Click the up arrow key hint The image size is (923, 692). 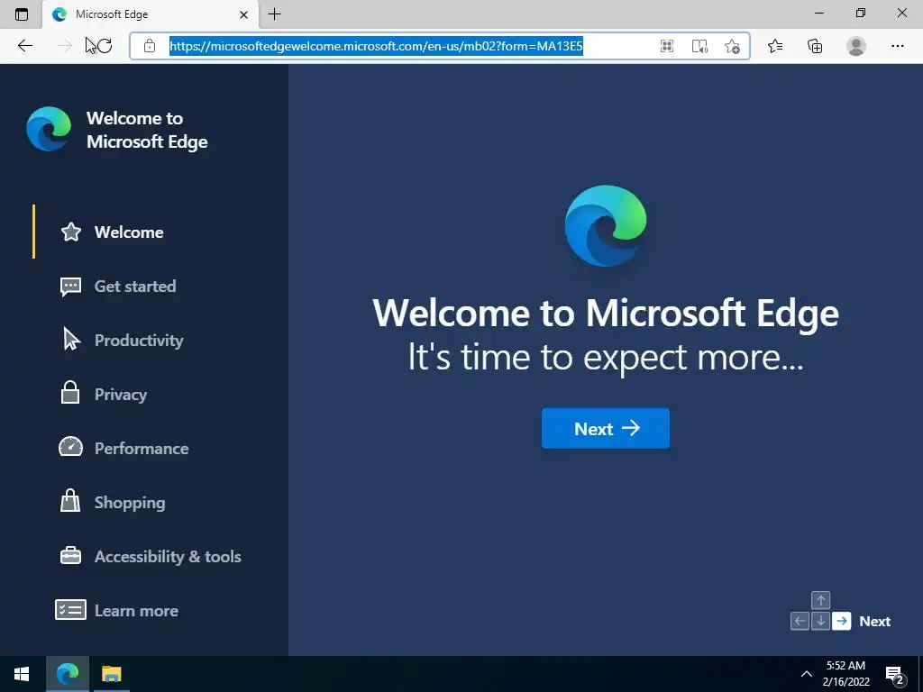click(820, 600)
